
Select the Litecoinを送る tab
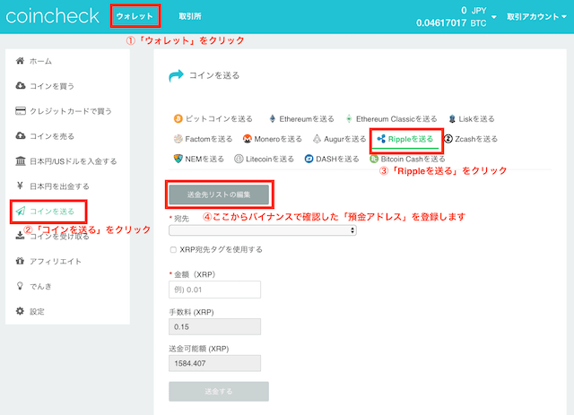[x=265, y=159]
